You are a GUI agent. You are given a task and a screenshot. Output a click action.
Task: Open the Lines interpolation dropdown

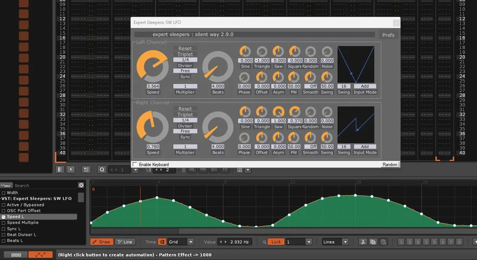(x=335, y=242)
